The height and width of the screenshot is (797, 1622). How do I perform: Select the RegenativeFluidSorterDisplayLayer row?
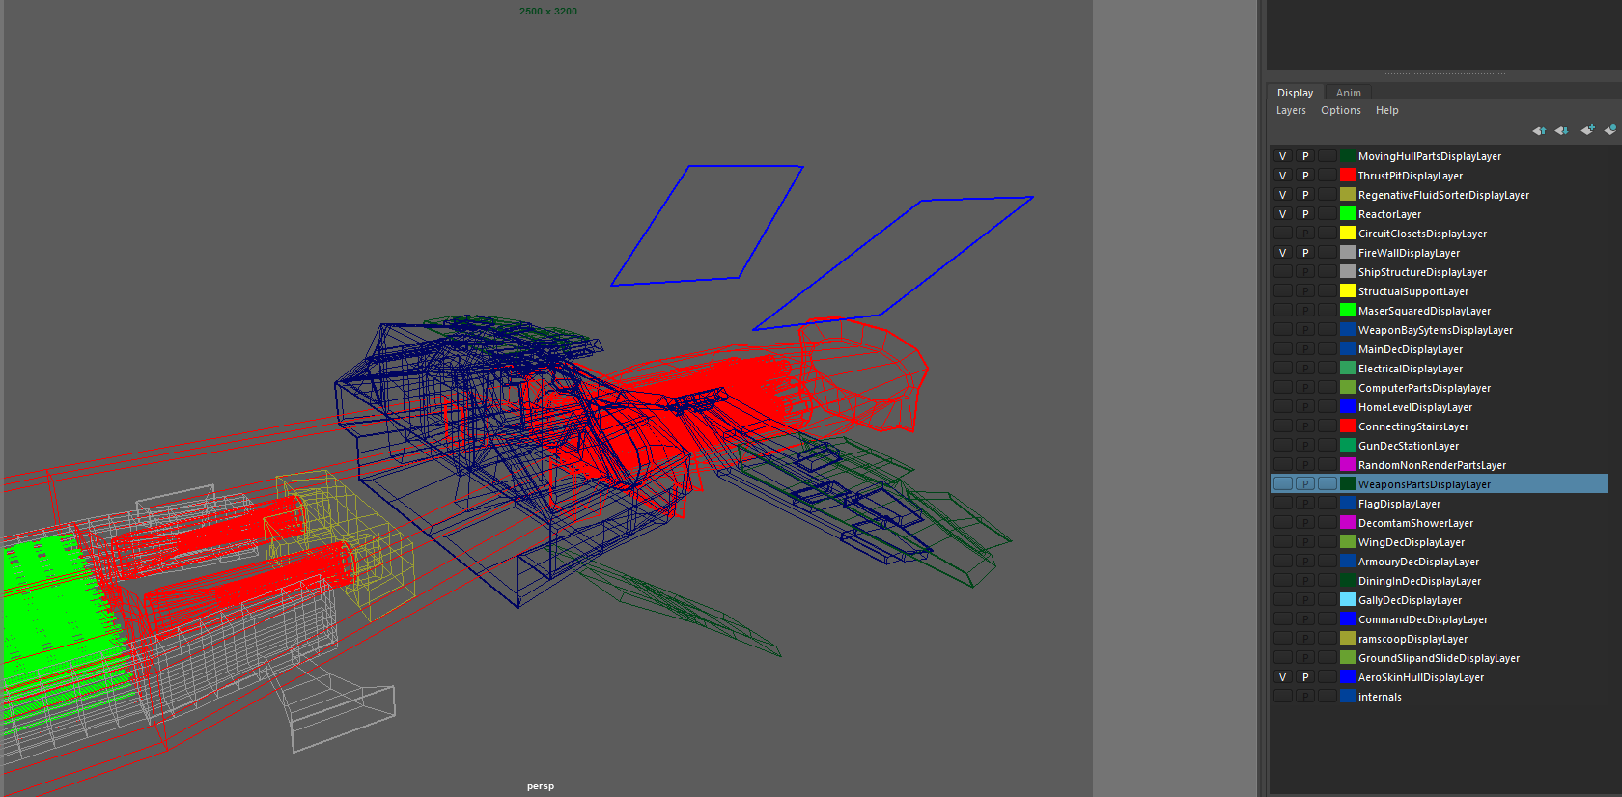1443,195
